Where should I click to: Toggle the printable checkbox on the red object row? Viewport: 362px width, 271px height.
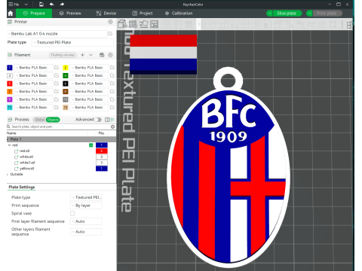(91, 145)
